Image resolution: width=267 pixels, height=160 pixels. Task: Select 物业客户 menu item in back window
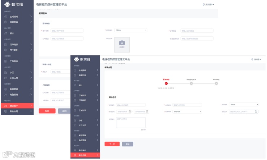click(17, 106)
